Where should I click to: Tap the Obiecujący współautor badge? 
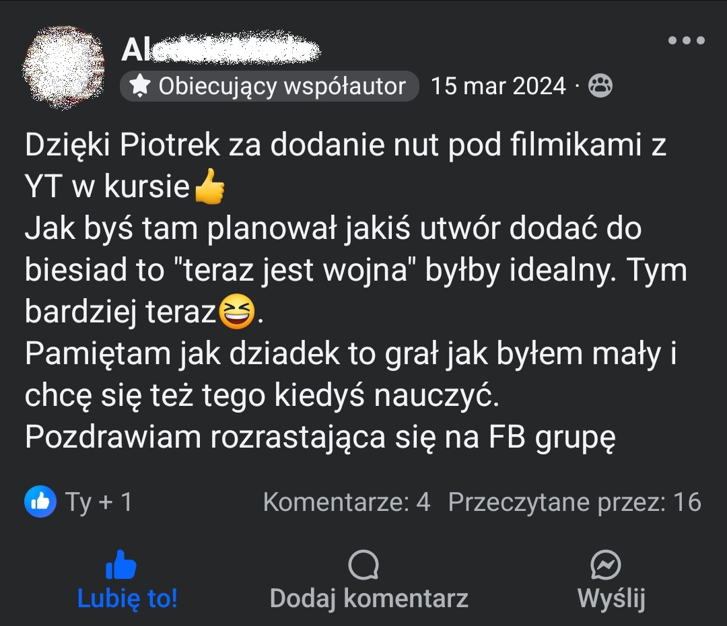[x=269, y=86]
